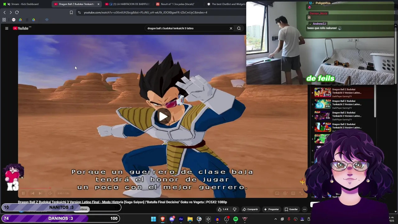Open the player settings gear

click(x=285, y=193)
